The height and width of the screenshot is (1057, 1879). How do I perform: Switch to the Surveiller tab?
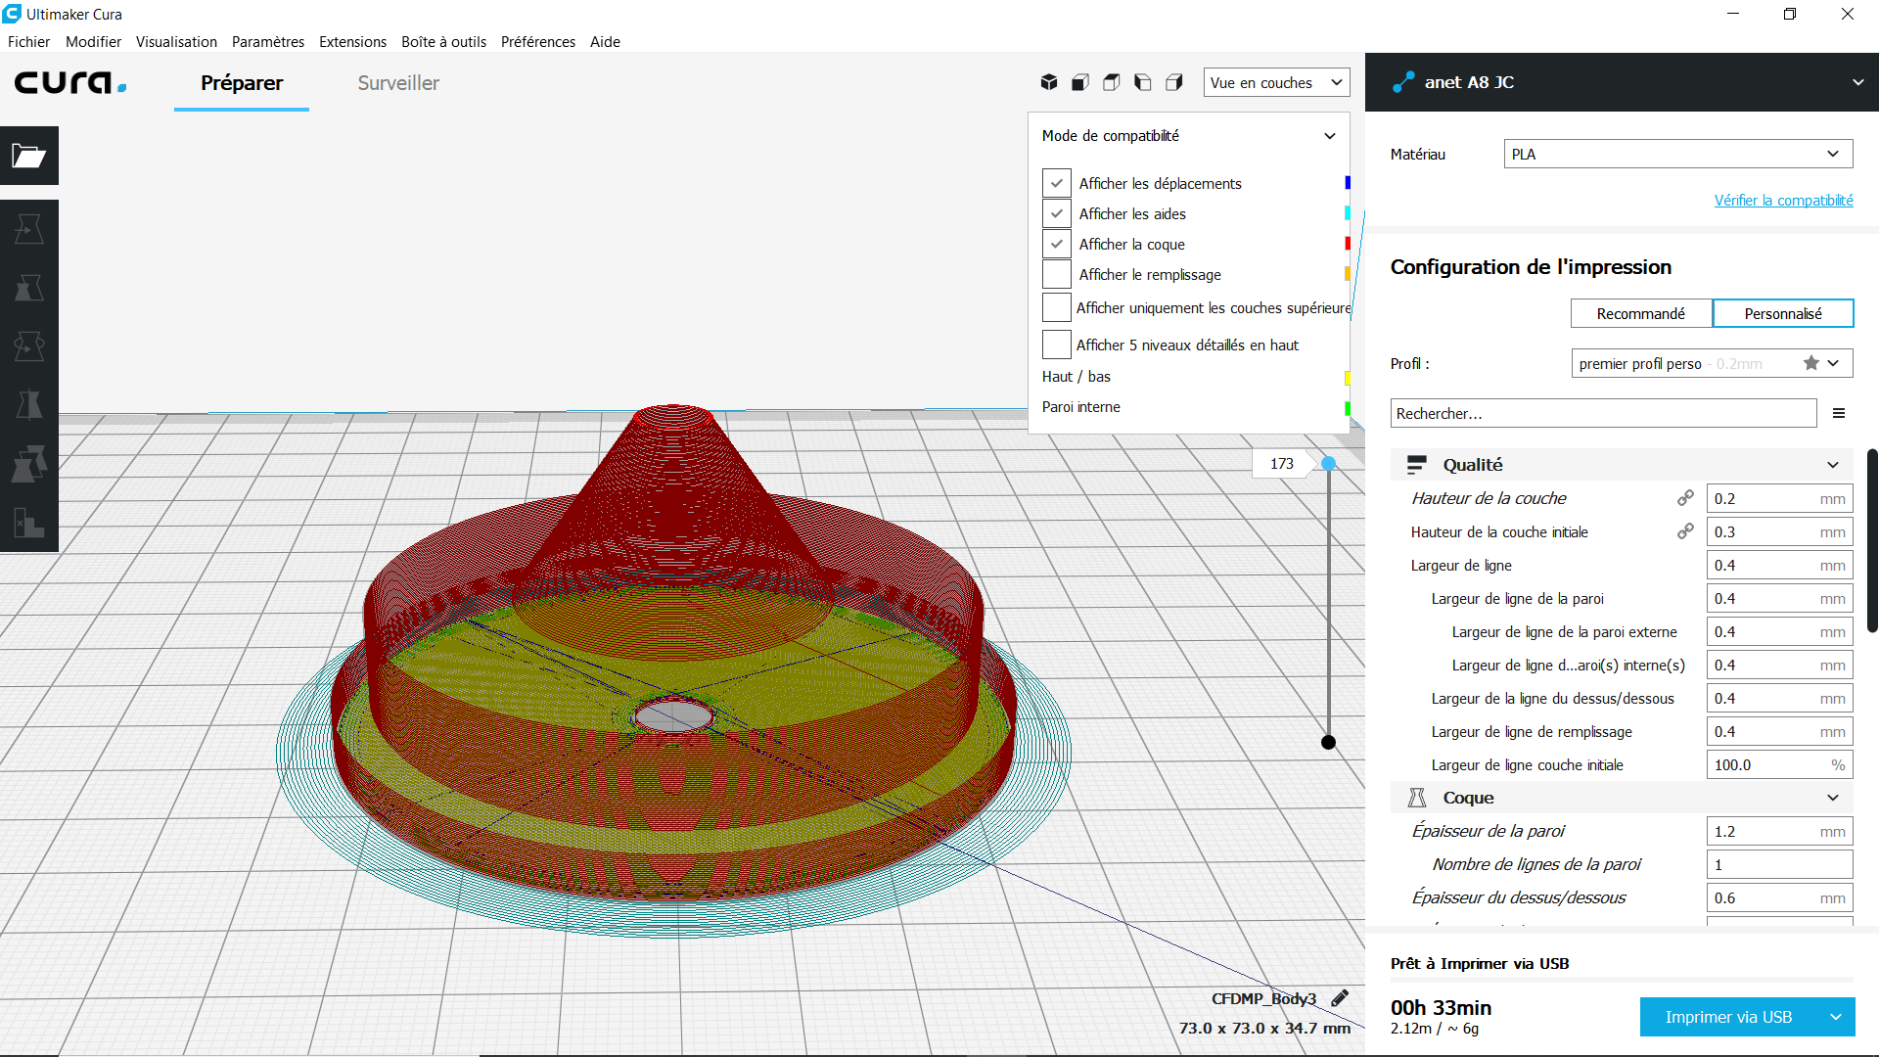(x=398, y=83)
